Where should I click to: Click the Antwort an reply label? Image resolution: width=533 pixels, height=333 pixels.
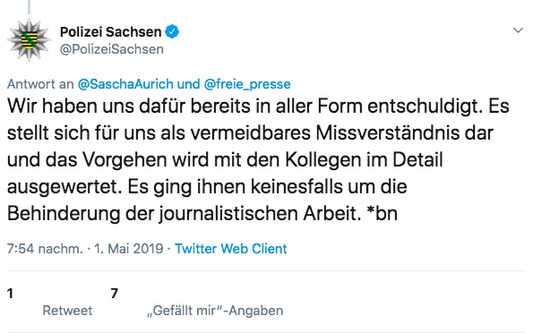point(40,84)
